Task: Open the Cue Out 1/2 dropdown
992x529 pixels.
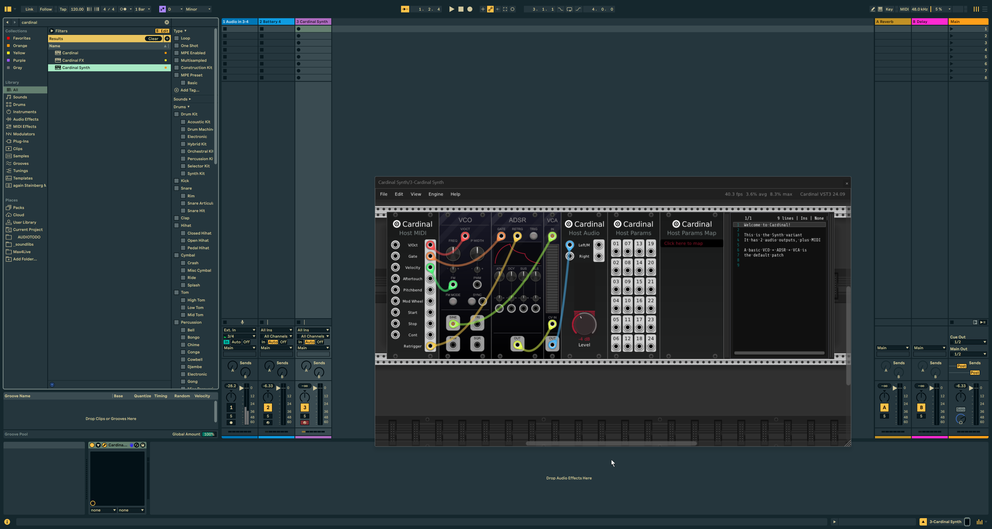Action: point(968,342)
